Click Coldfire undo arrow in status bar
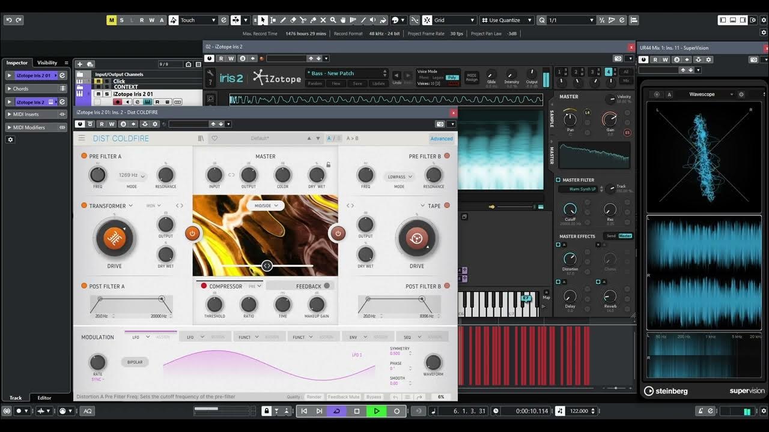This screenshot has height=432, width=769. click(395, 397)
